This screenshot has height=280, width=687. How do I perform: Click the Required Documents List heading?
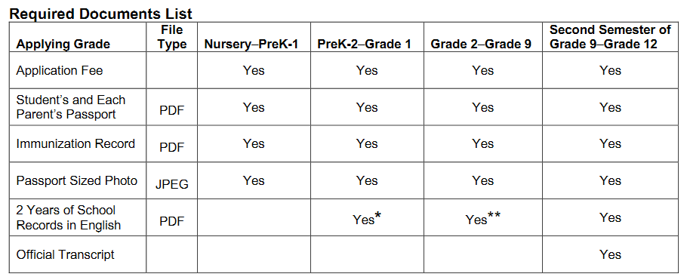point(100,14)
